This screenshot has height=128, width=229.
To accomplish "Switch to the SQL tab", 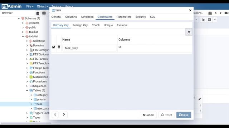I will click(152, 17).
